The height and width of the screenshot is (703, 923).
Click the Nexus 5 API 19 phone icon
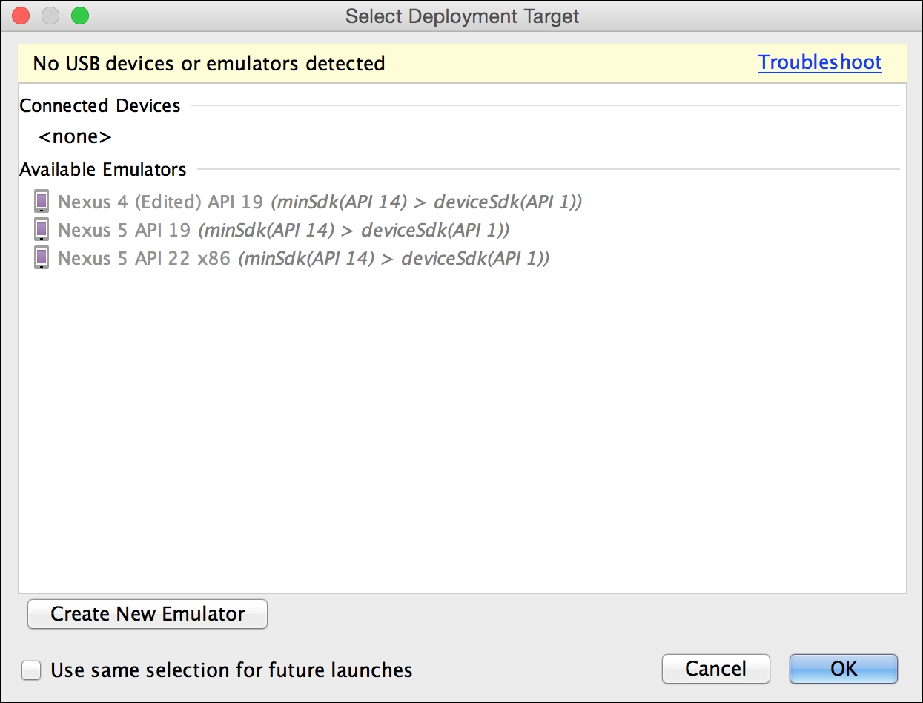tap(42, 230)
